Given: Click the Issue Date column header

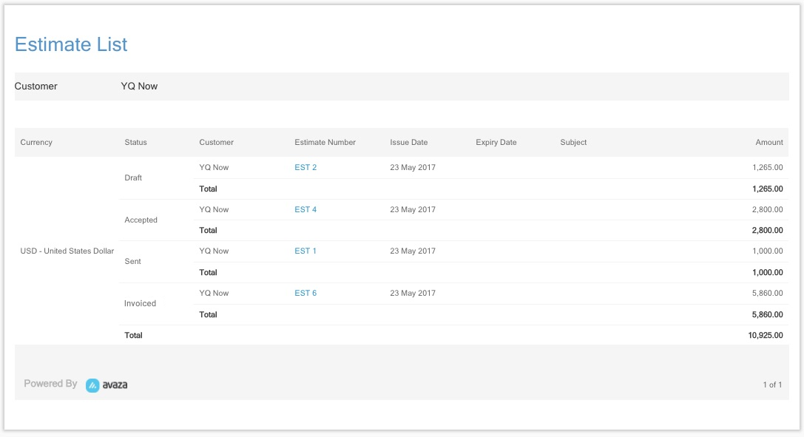Looking at the screenshot, I should point(409,143).
